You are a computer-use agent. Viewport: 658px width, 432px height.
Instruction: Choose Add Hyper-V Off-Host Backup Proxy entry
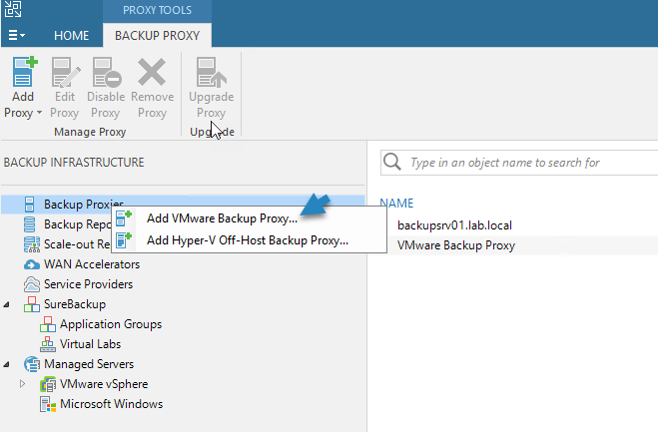click(x=248, y=240)
